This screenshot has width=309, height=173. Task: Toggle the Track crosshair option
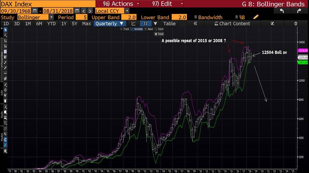point(125,29)
